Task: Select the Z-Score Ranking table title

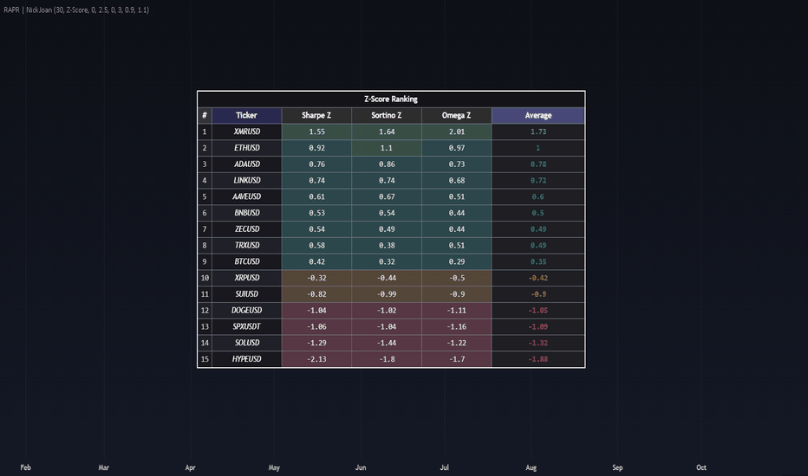Action: pyautogui.click(x=391, y=99)
